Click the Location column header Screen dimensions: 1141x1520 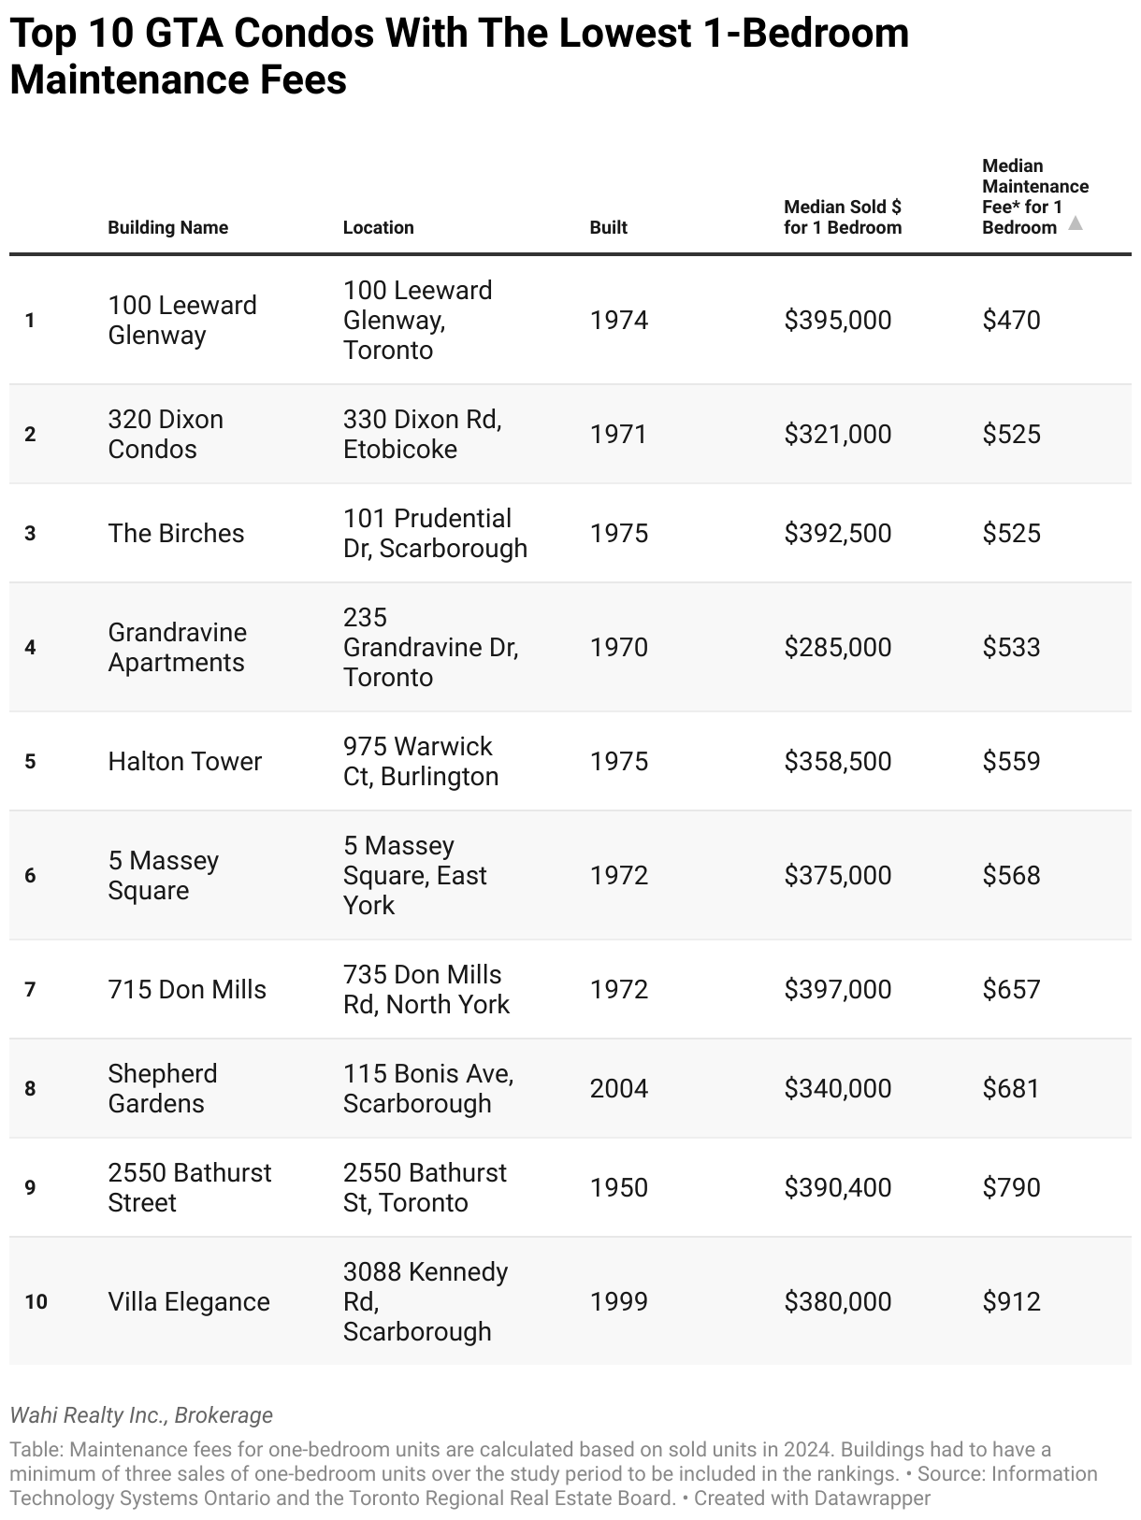378,227
